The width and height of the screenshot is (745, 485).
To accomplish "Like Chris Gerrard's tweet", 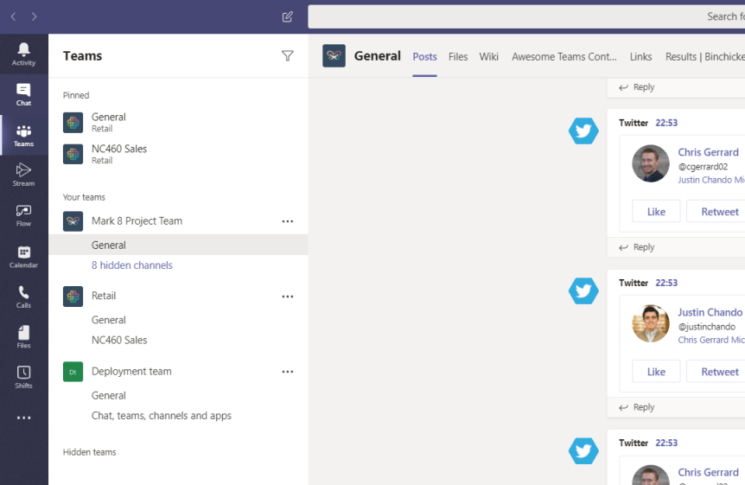I will (656, 212).
